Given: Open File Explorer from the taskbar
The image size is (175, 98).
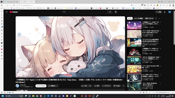Looking at the screenshot, I should pyautogui.click(x=33, y=96).
